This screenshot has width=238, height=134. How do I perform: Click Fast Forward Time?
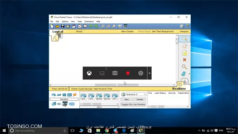click(x=103, y=89)
